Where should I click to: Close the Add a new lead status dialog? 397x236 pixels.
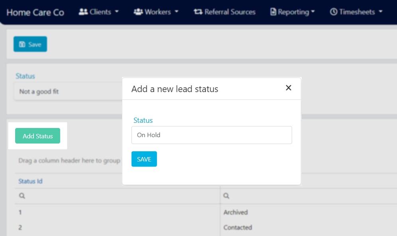tap(288, 88)
